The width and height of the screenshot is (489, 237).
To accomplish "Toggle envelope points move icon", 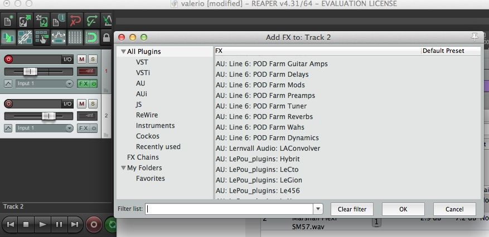I will click(x=59, y=38).
